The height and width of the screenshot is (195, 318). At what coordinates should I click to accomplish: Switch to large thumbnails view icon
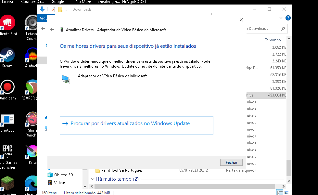click(x=287, y=193)
